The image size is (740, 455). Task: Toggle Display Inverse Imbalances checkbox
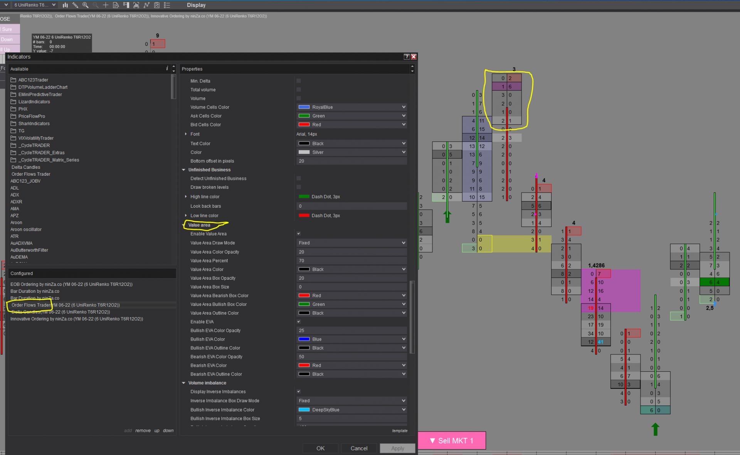tap(299, 392)
